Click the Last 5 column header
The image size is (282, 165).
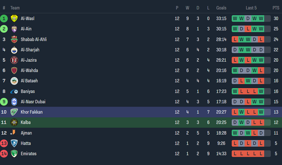[251, 8]
